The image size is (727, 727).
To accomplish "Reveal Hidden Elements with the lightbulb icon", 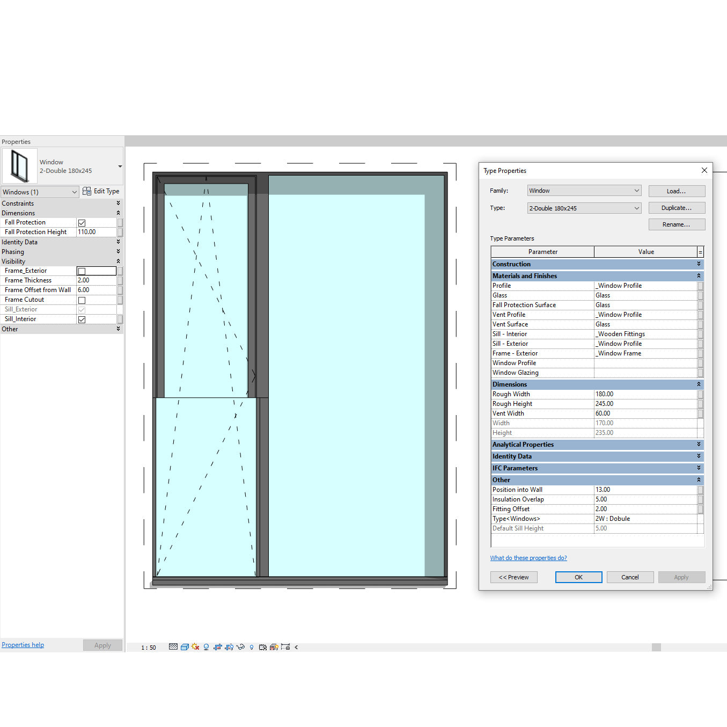I will pyautogui.click(x=251, y=647).
